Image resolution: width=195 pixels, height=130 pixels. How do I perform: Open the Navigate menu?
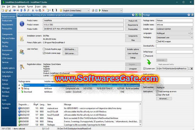(21, 6)
